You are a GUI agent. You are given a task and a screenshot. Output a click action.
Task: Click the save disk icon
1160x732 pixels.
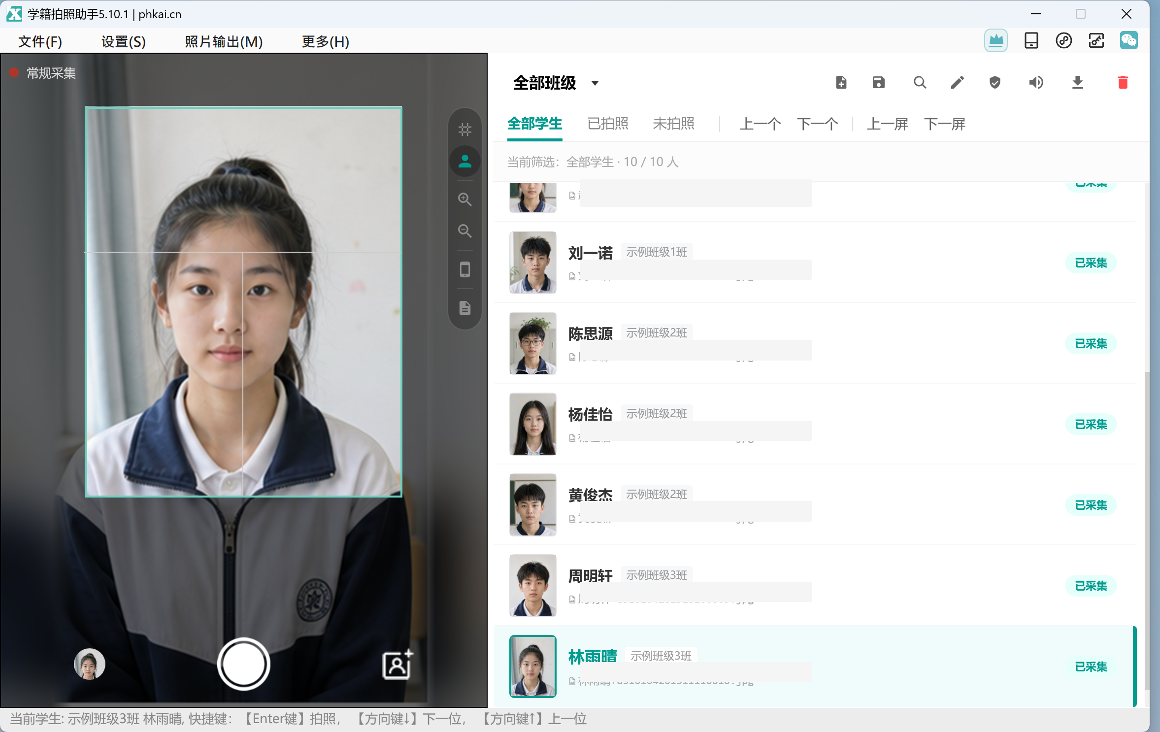[878, 82]
